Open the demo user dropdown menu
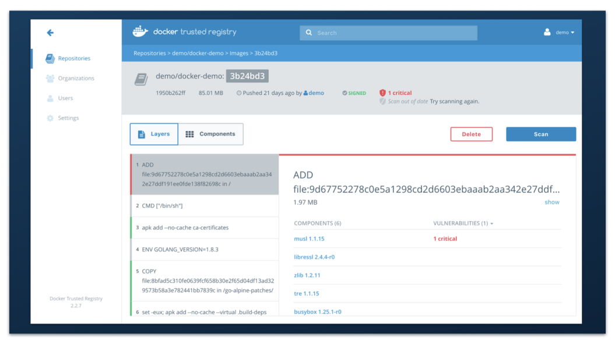Image resolution: width=615 pixels, height=341 pixels. (565, 33)
